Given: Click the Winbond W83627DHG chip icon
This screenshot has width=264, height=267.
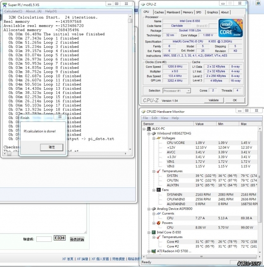Looking at the screenshot, I should (x=154, y=133).
